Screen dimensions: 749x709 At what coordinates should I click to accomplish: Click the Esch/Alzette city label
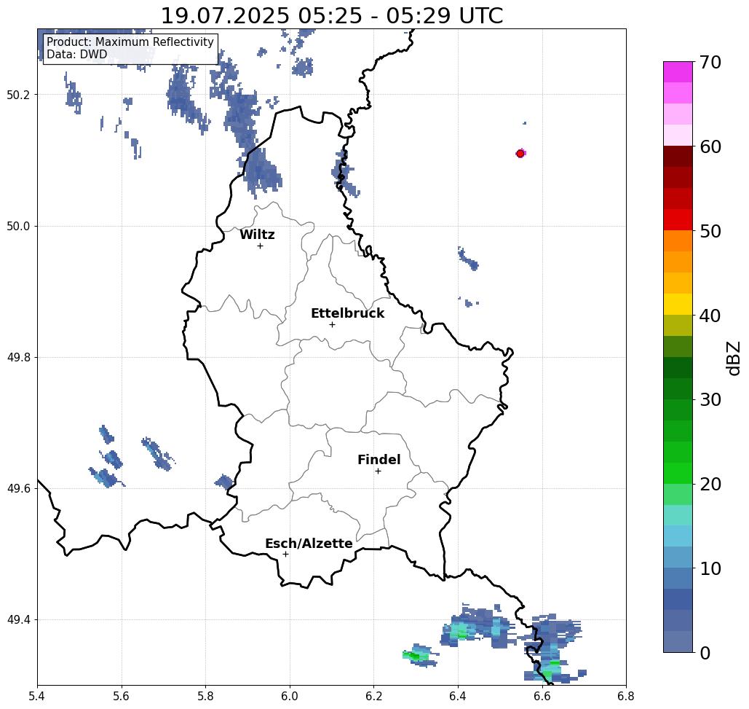coord(309,544)
